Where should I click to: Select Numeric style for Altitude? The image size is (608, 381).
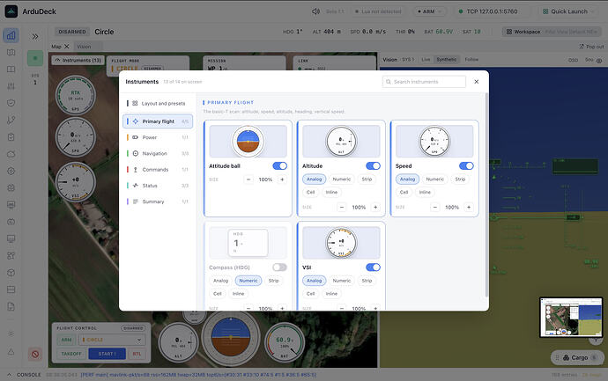click(342, 180)
